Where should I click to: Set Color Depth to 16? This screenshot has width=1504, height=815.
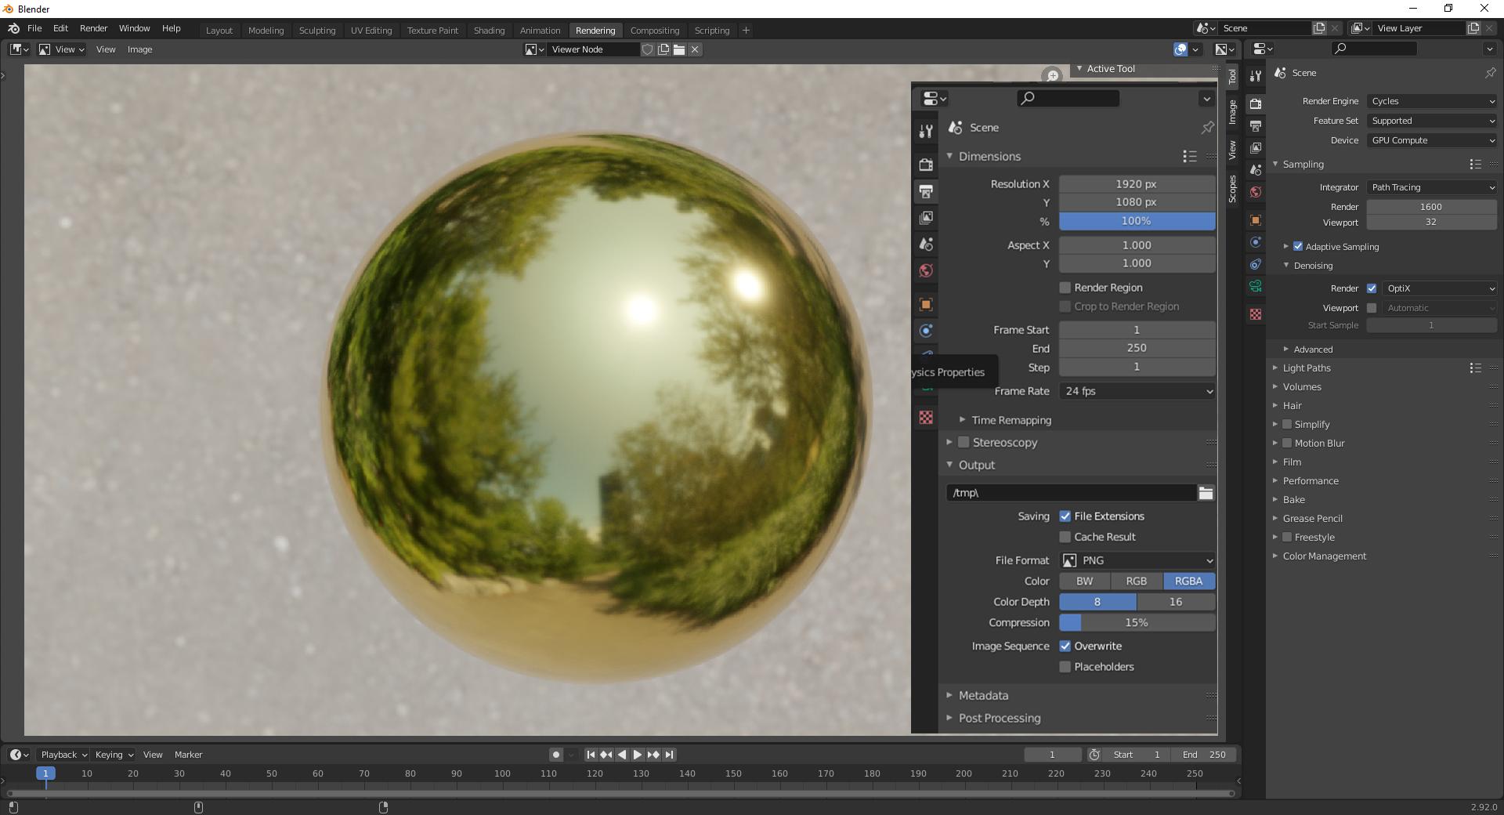(1175, 602)
